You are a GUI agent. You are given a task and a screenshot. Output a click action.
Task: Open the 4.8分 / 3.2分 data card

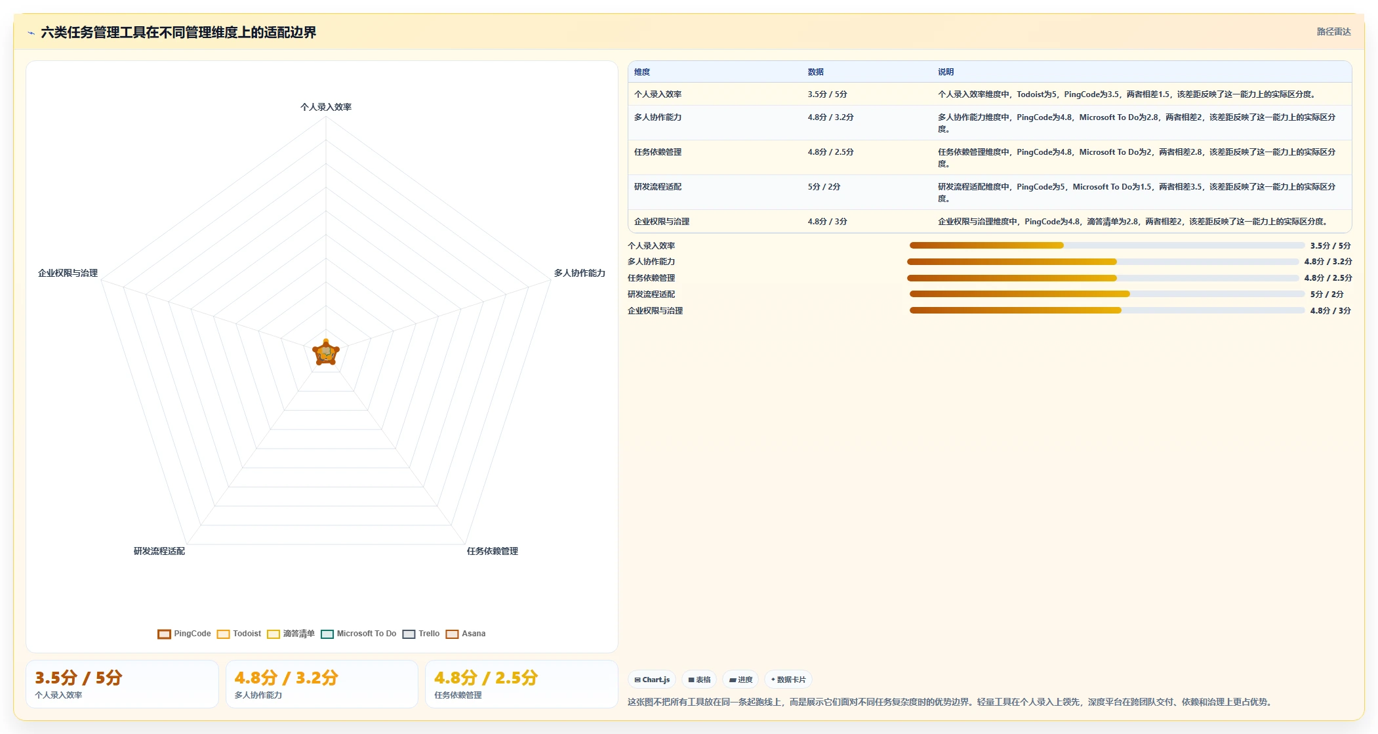click(321, 684)
